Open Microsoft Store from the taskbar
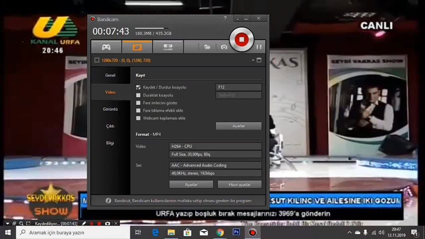The width and height of the screenshot is (425, 239). pos(187,233)
